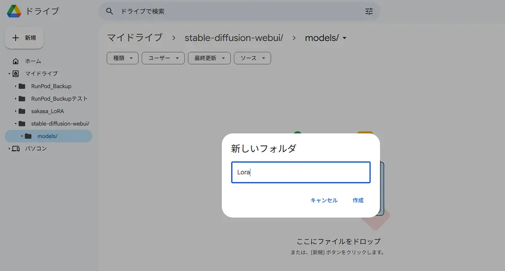505x271 pixels.
Task: Click the folder name field containing Lora
Action: 301,172
